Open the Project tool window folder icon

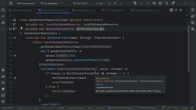pyautogui.click(x=3, y=10)
